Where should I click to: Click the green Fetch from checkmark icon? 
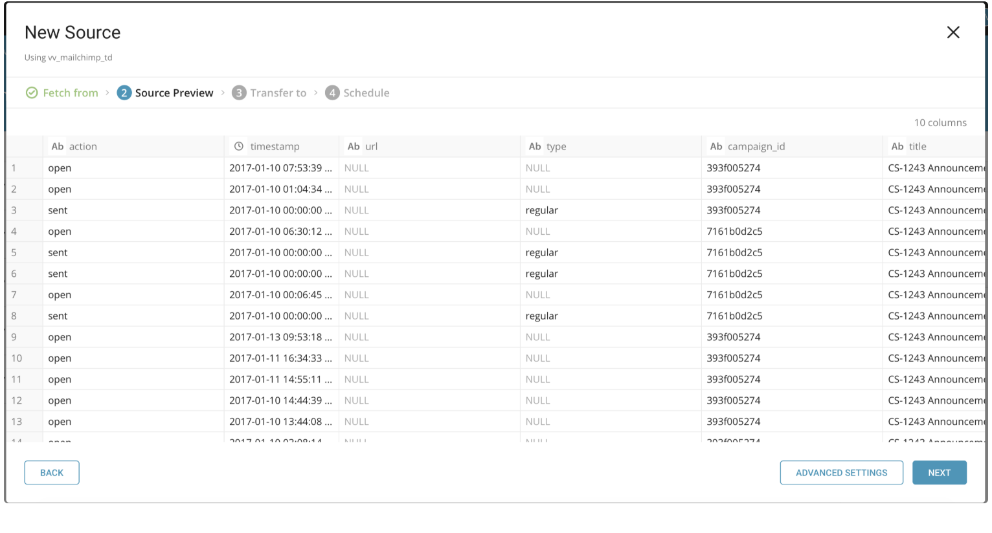pyautogui.click(x=32, y=93)
